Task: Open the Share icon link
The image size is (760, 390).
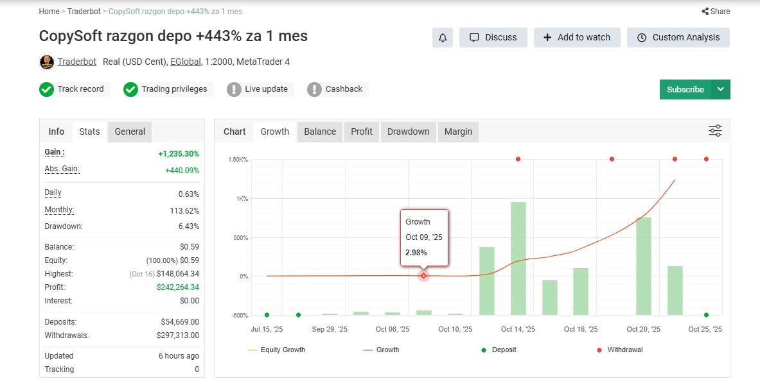Action: (x=716, y=11)
